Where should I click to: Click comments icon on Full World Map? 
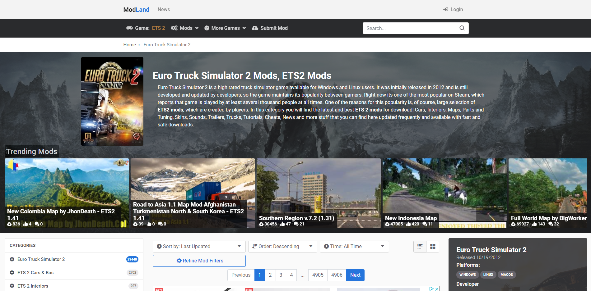tap(551, 224)
